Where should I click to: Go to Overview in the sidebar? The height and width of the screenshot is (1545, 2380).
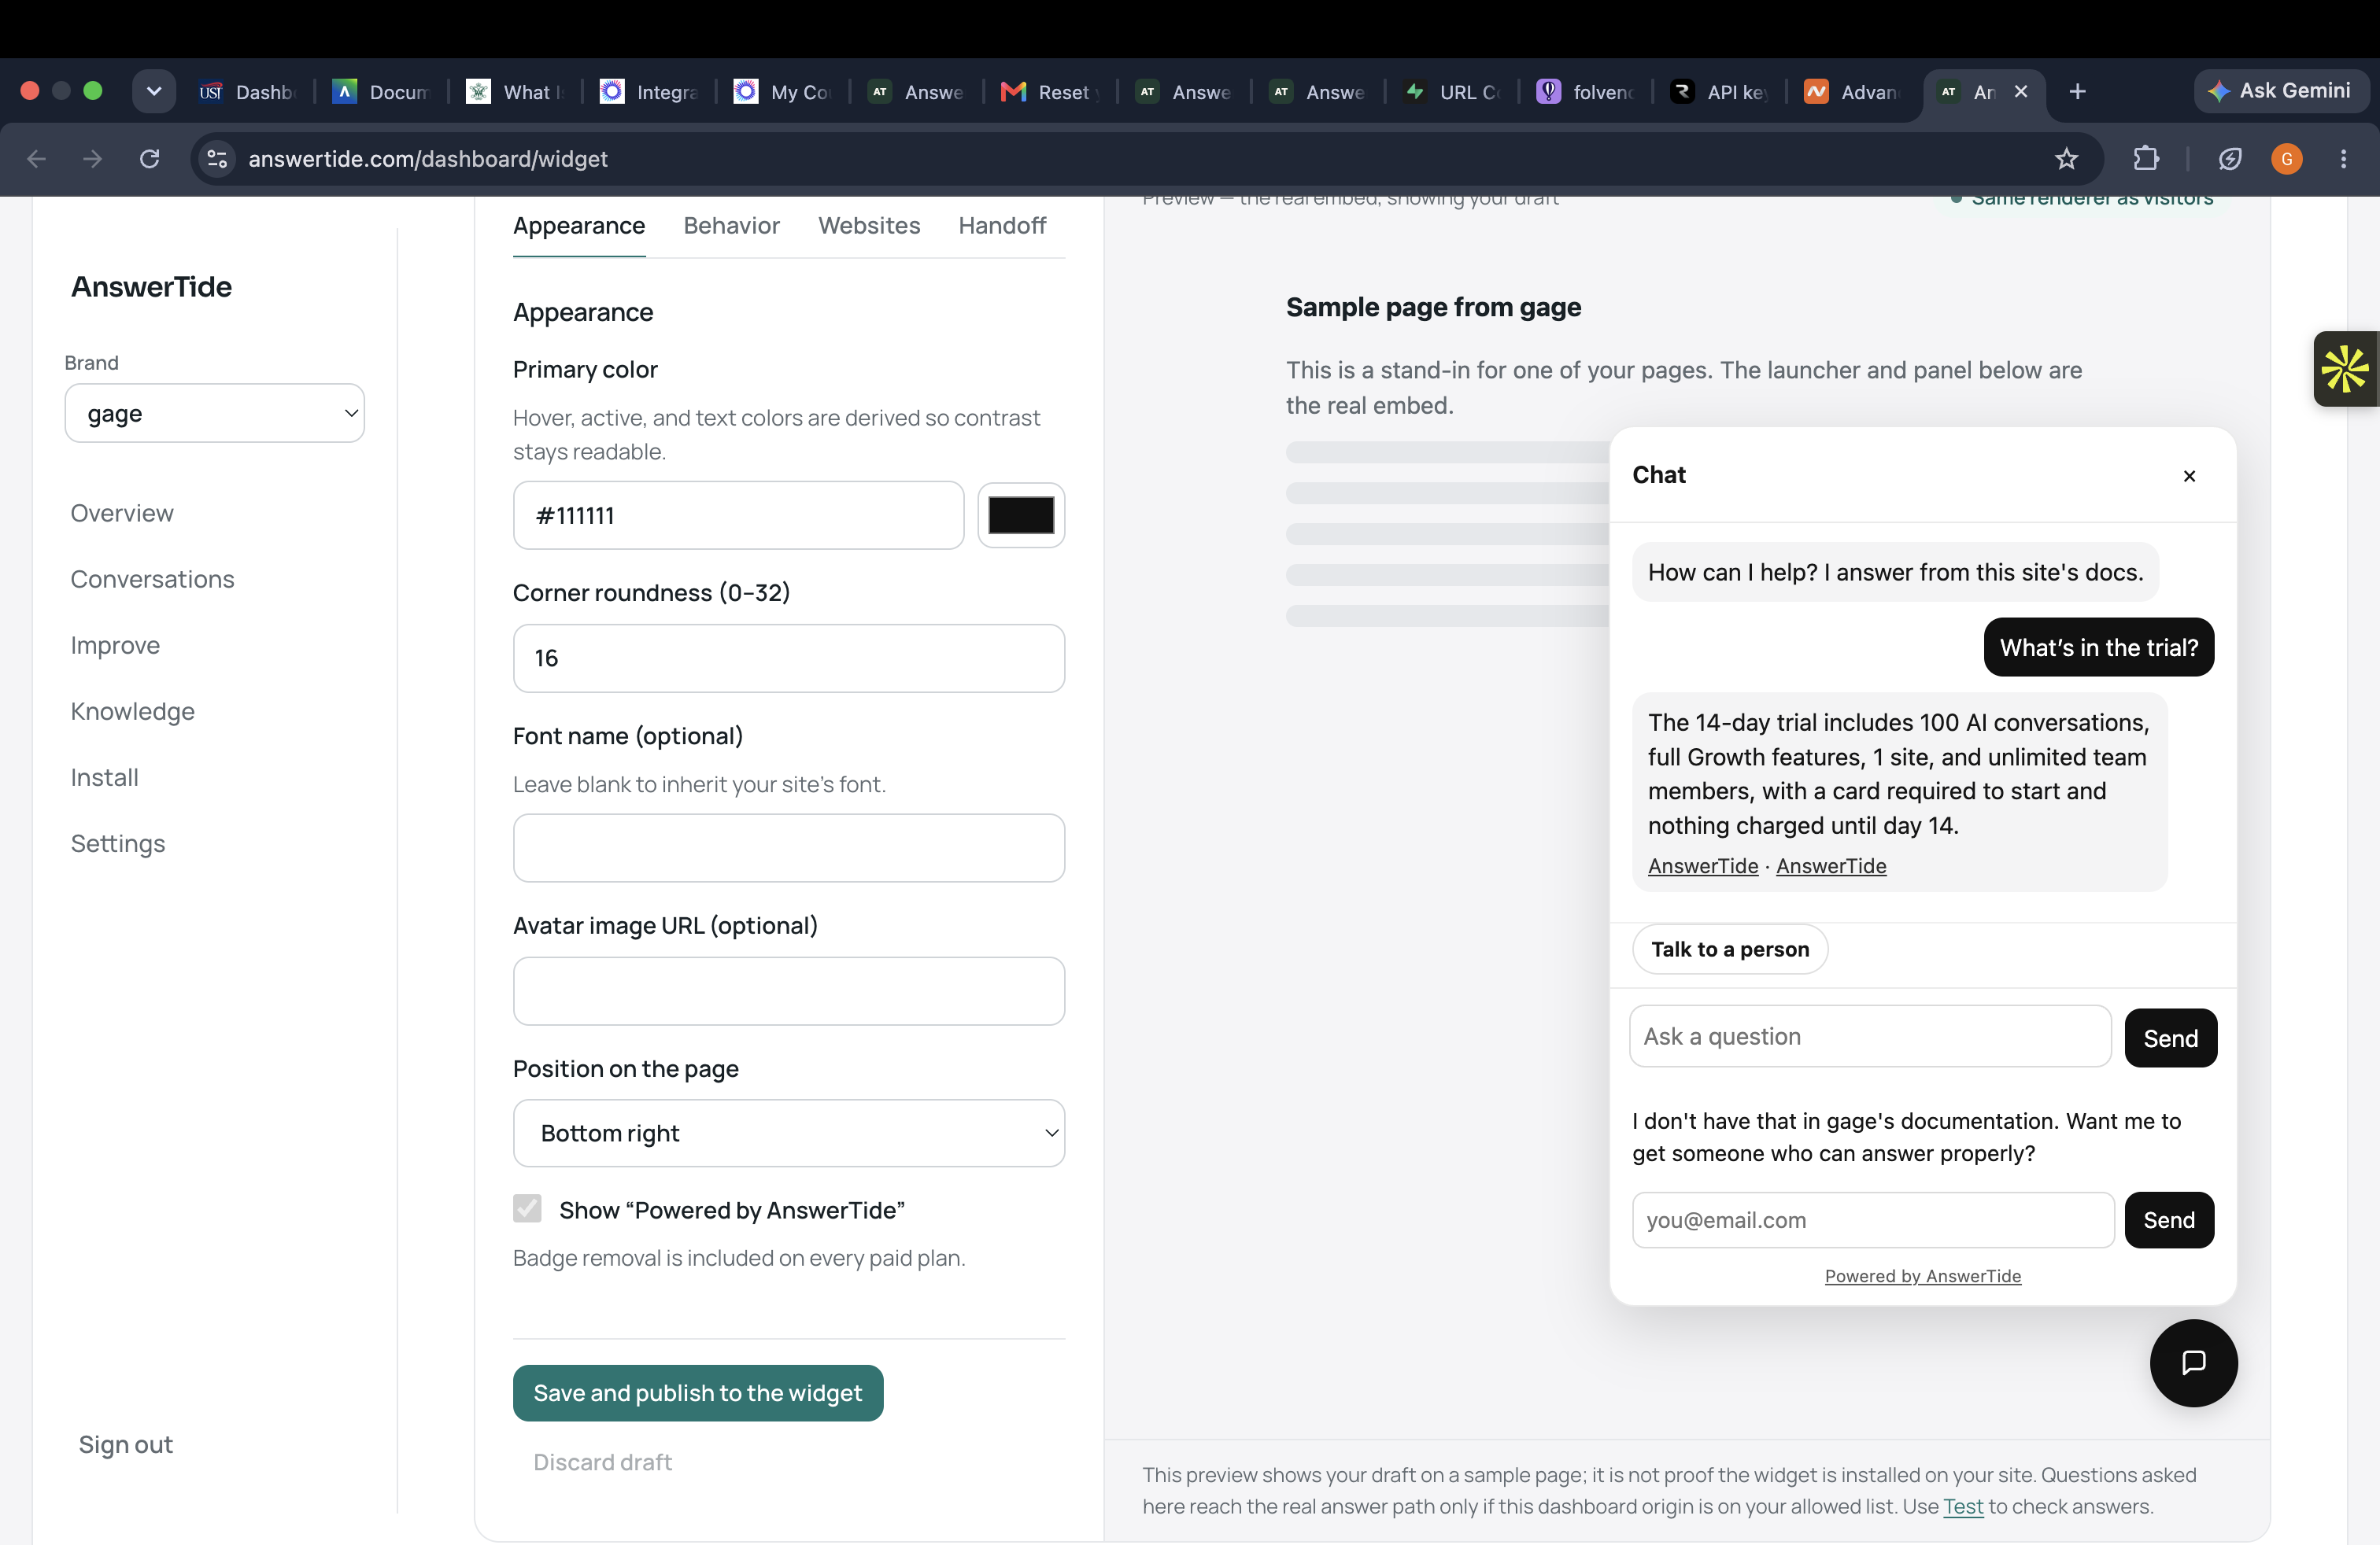[122, 513]
